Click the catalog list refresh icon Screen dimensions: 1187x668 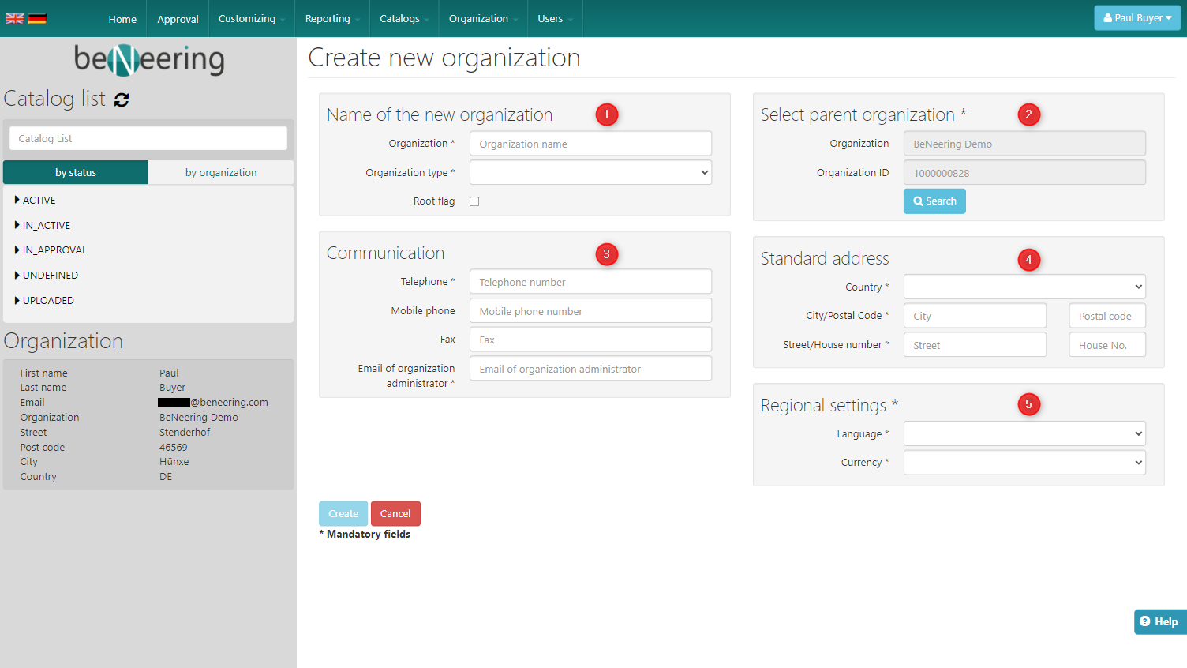pos(122,99)
